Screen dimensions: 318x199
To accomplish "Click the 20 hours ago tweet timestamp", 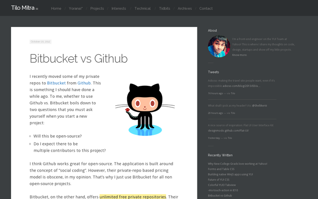I will [216, 113].
